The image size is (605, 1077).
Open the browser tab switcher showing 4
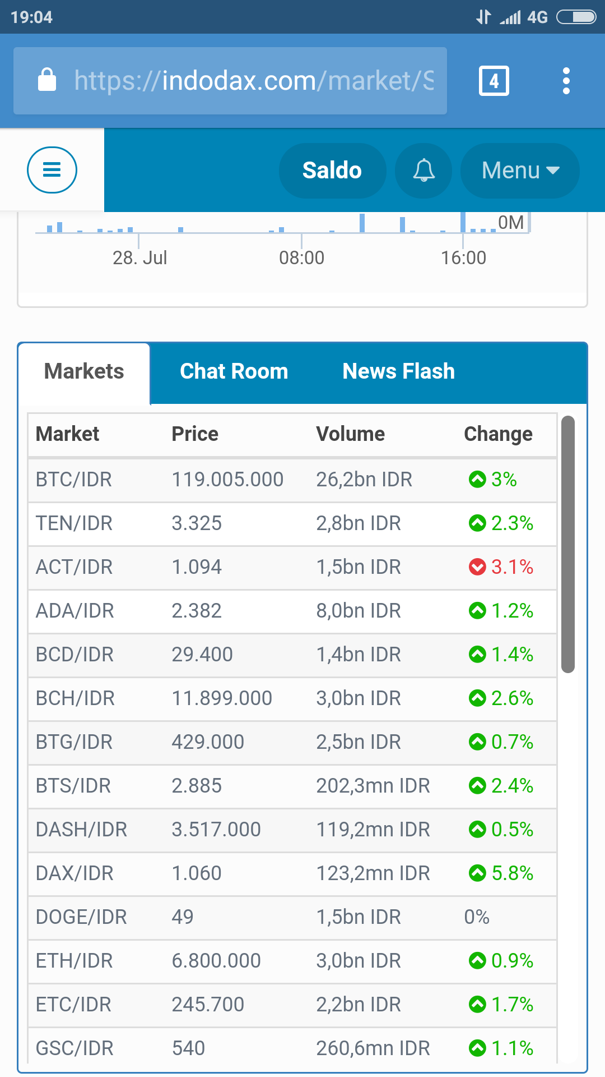494,81
